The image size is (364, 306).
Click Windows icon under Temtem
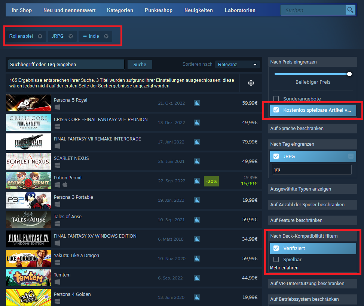click(x=57, y=282)
